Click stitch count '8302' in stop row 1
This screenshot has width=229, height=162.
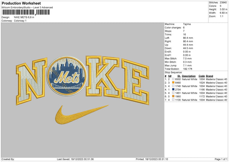click(x=178, y=79)
